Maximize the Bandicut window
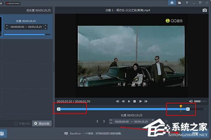Screen dimensions: 211x140 tap(200, 3)
